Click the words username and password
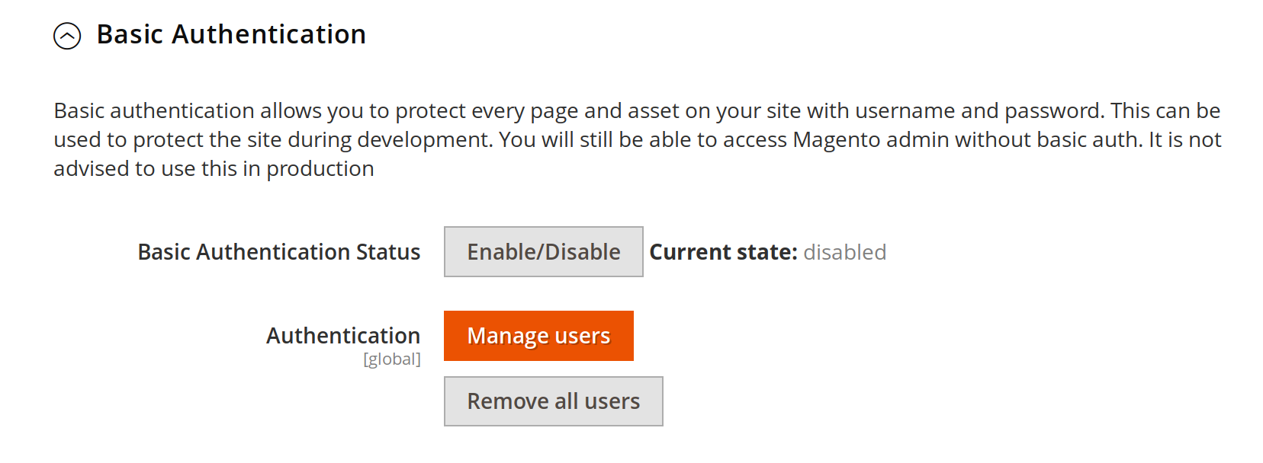This screenshot has width=1263, height=463. pos(979,111)
